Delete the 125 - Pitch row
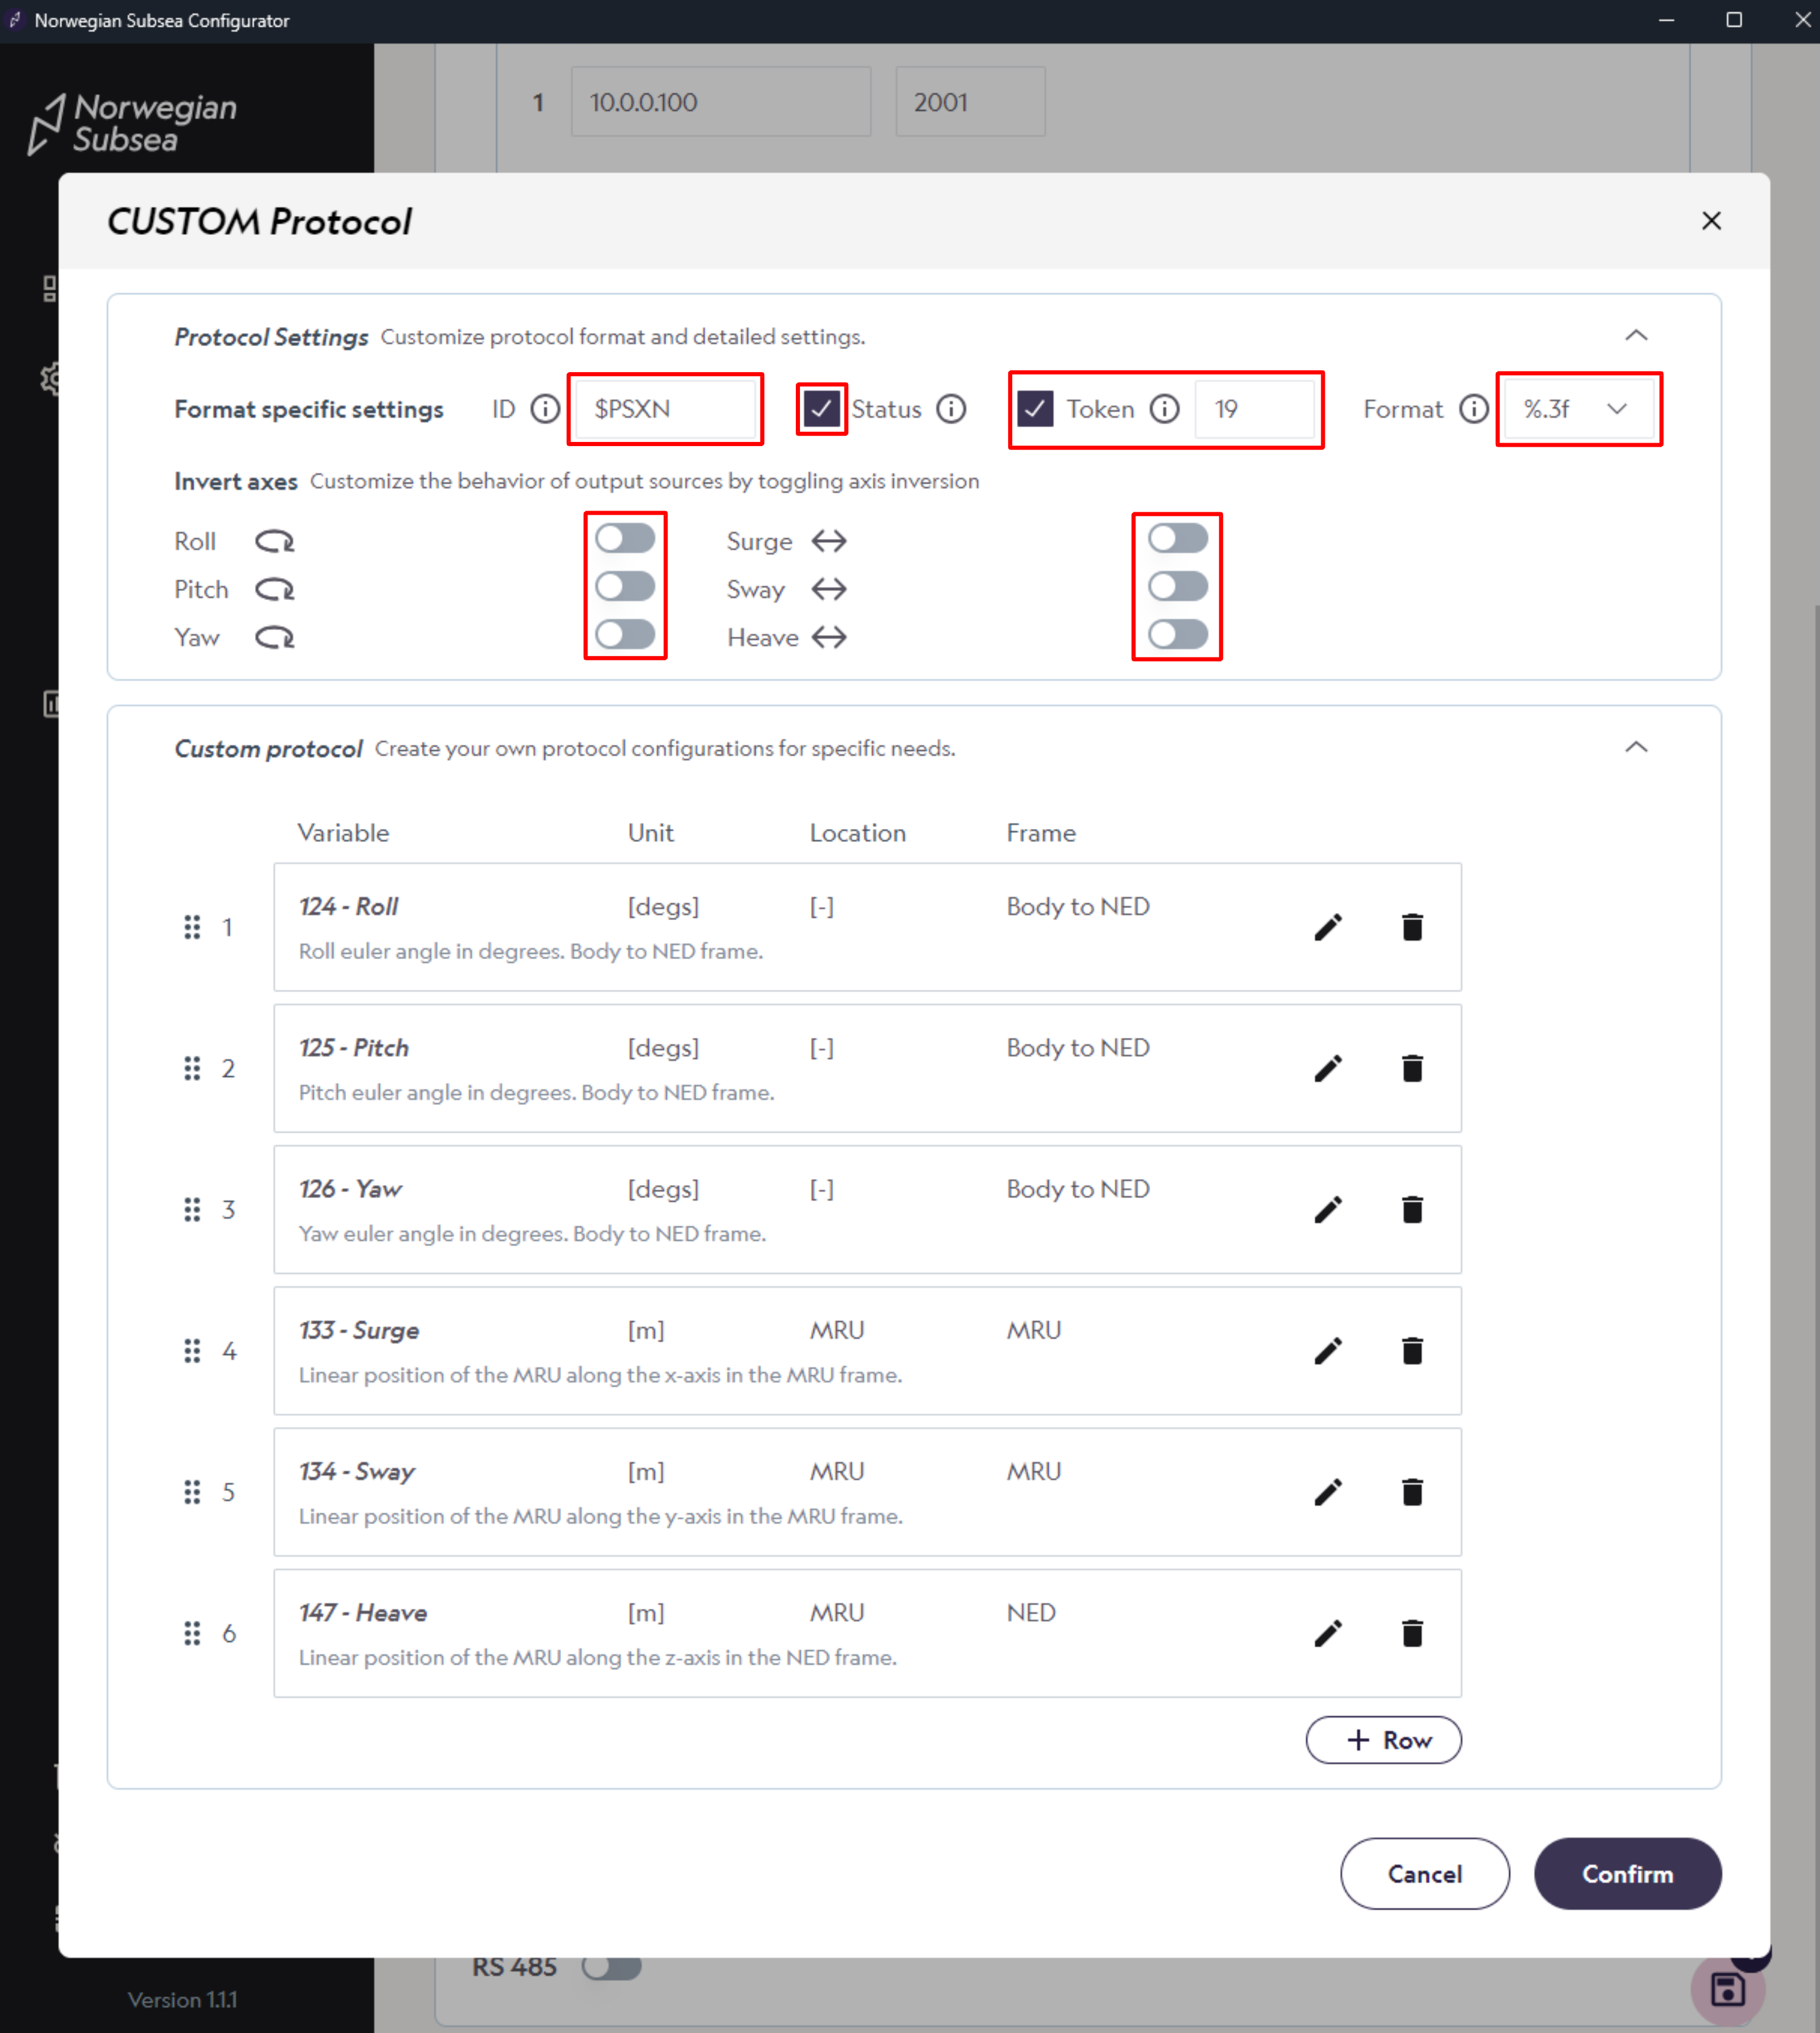Screen dimensions: 1820x2033 (x=1412, y=1068)
